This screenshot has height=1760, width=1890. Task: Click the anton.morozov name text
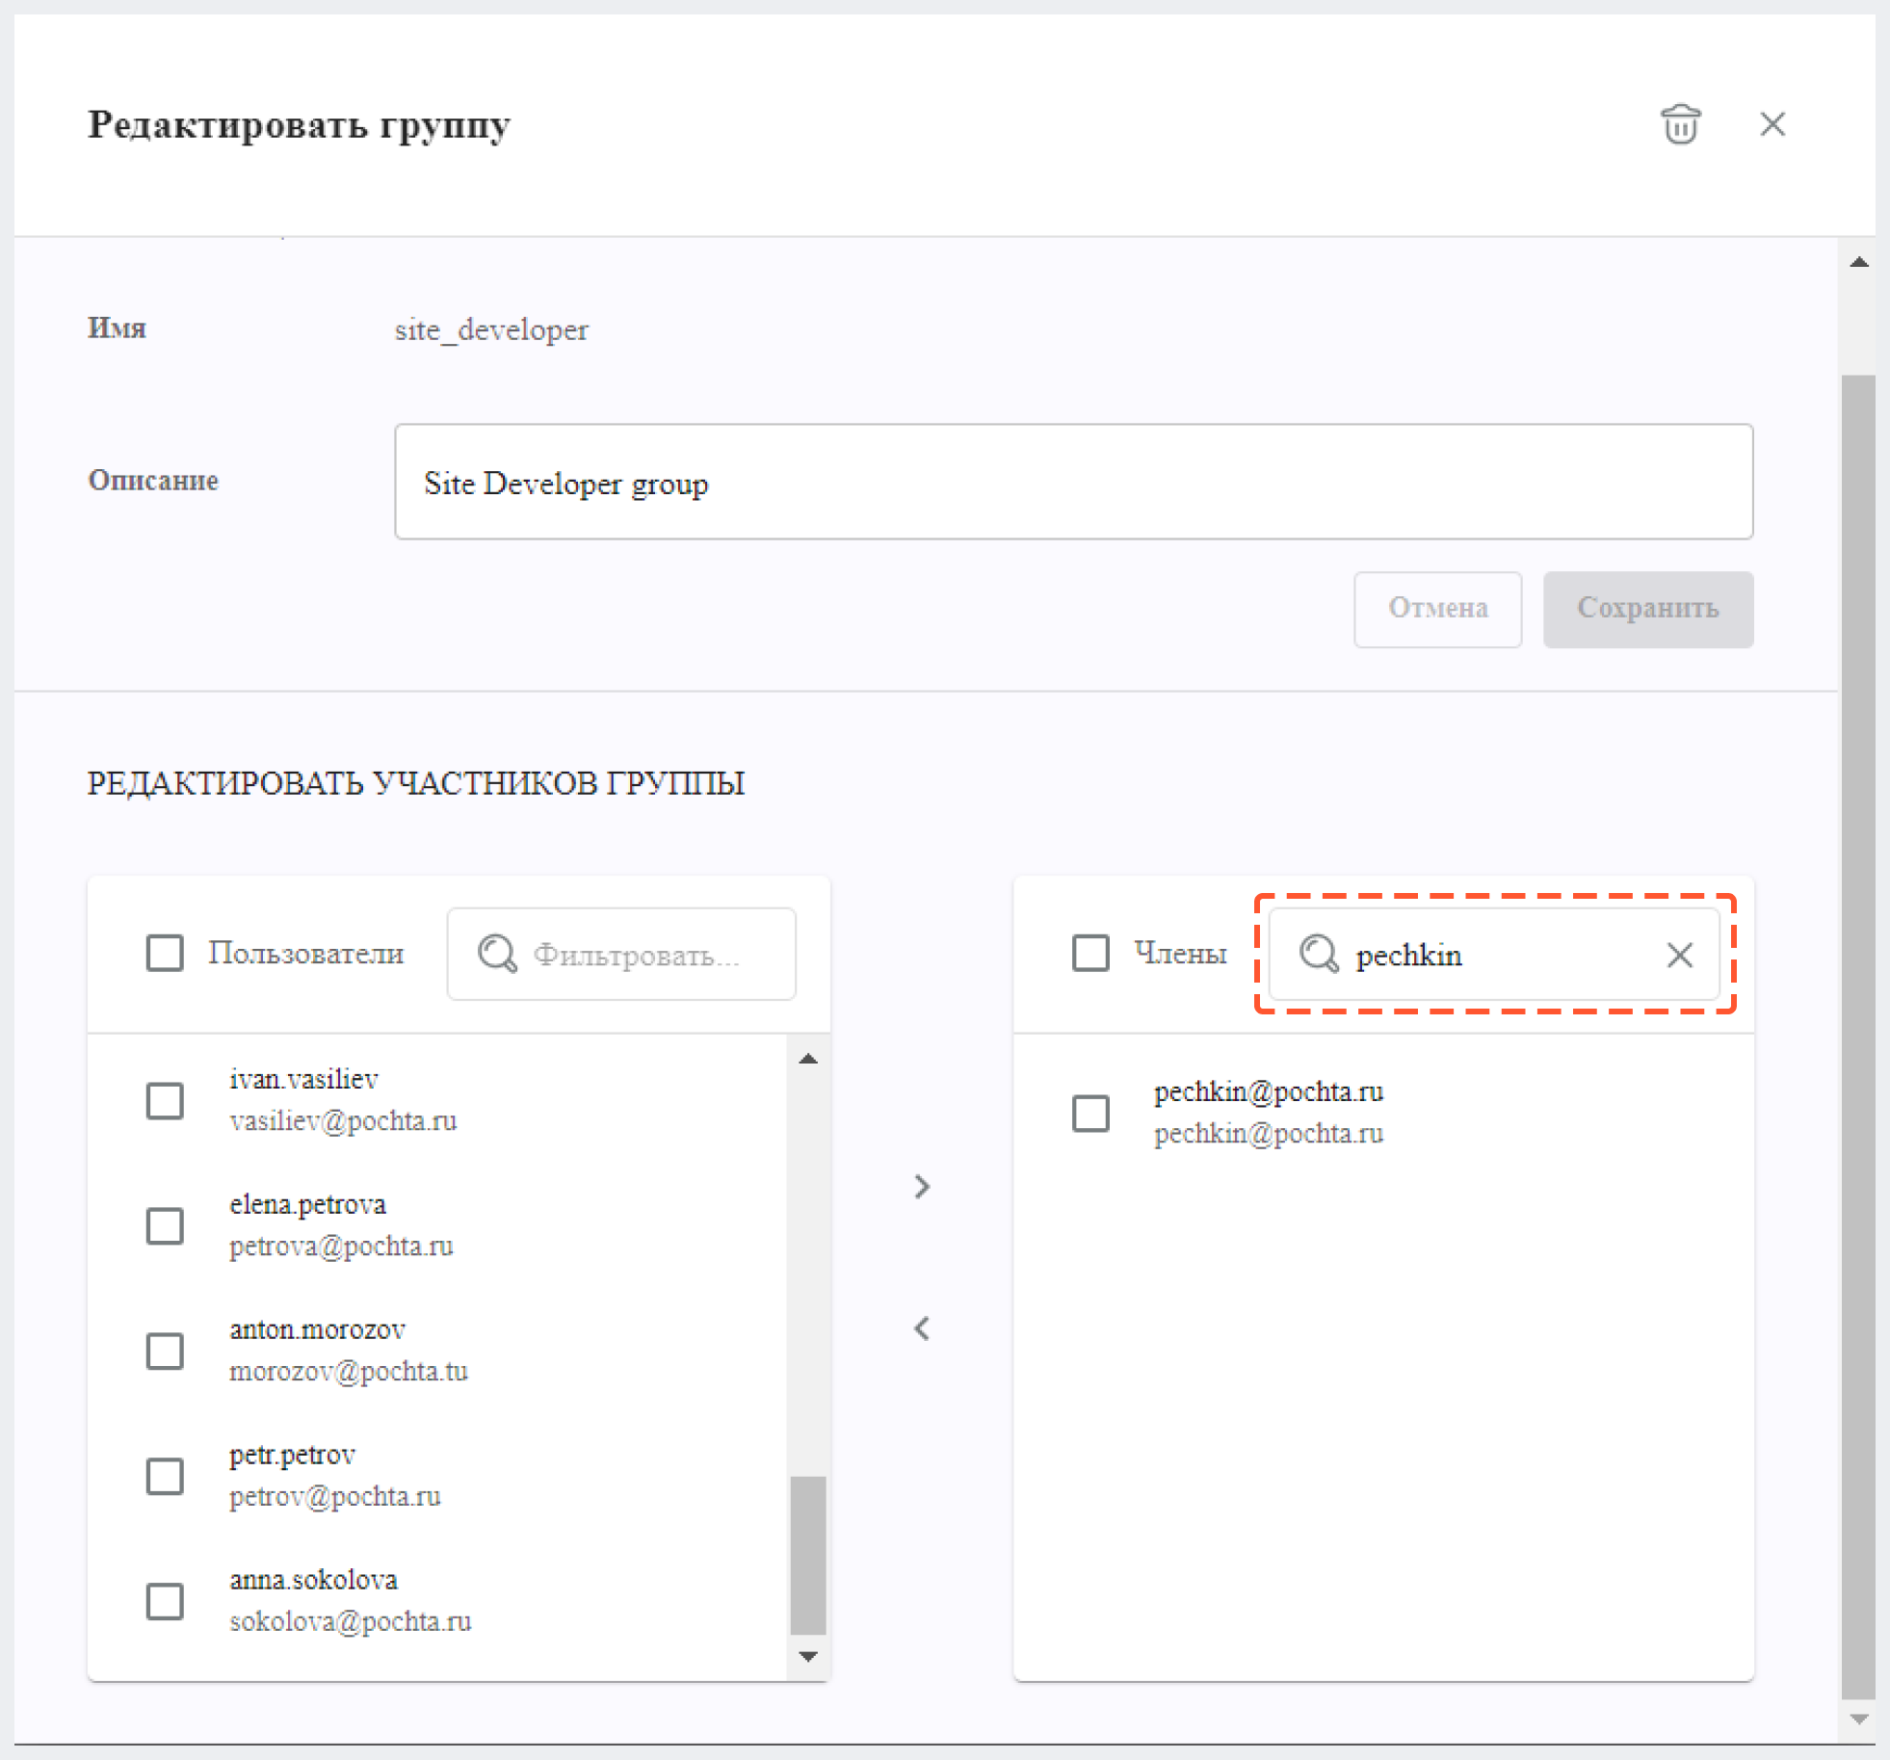click(x=317, y=1329)
